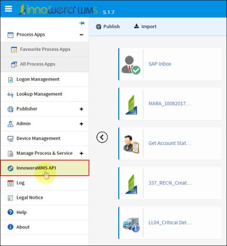
Task: Toggle the sidebar pin icon
Action: [82, 23]
